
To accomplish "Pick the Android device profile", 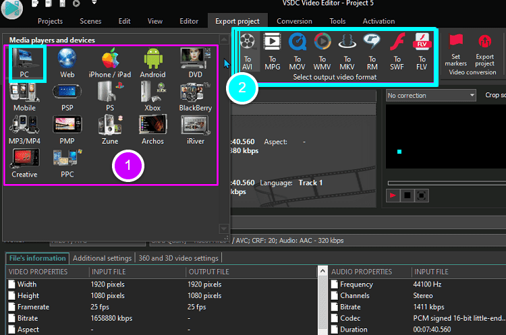I will 152,63.
